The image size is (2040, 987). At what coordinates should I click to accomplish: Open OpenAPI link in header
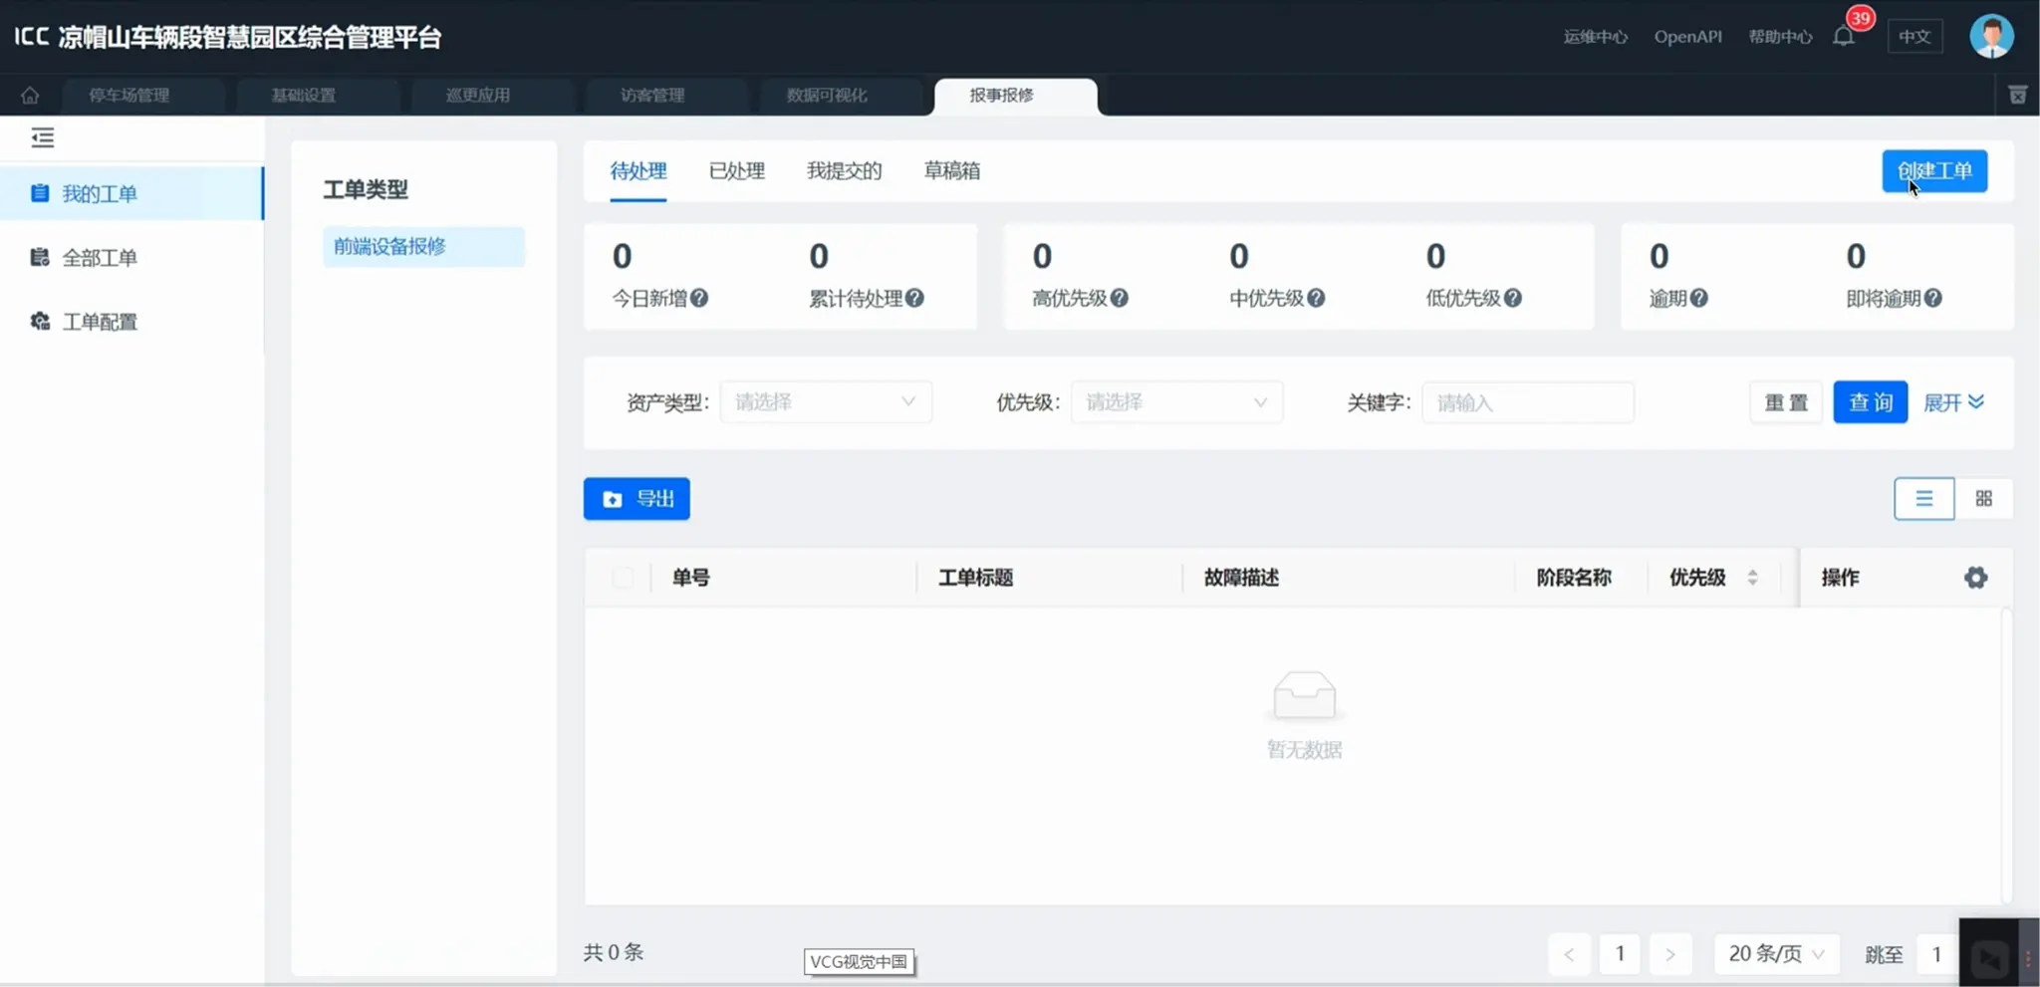[1688, 37]
